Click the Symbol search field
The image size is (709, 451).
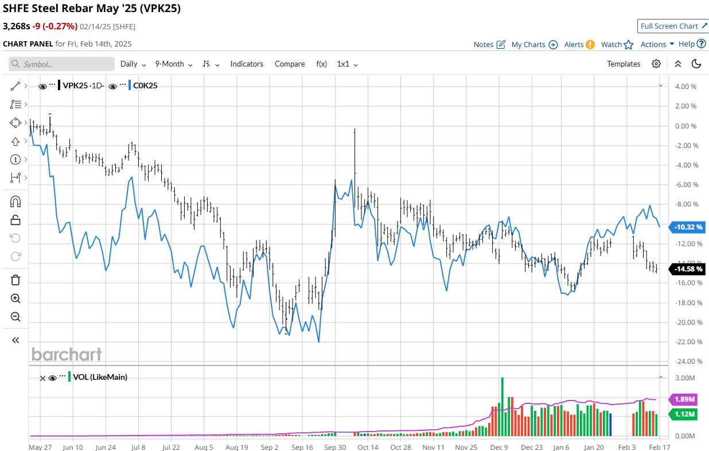pos(61,64)
